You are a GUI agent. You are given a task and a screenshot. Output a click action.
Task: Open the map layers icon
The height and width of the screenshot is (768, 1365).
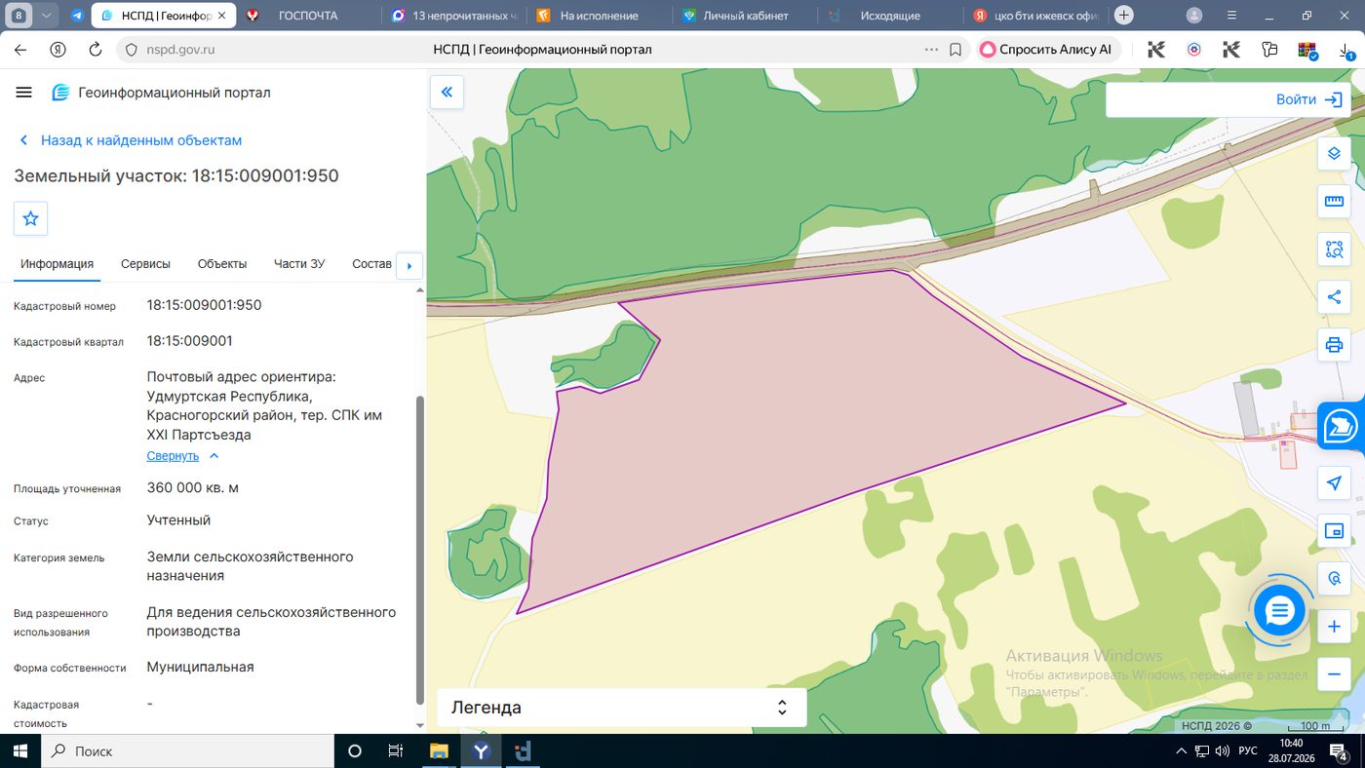[1334, 154]
